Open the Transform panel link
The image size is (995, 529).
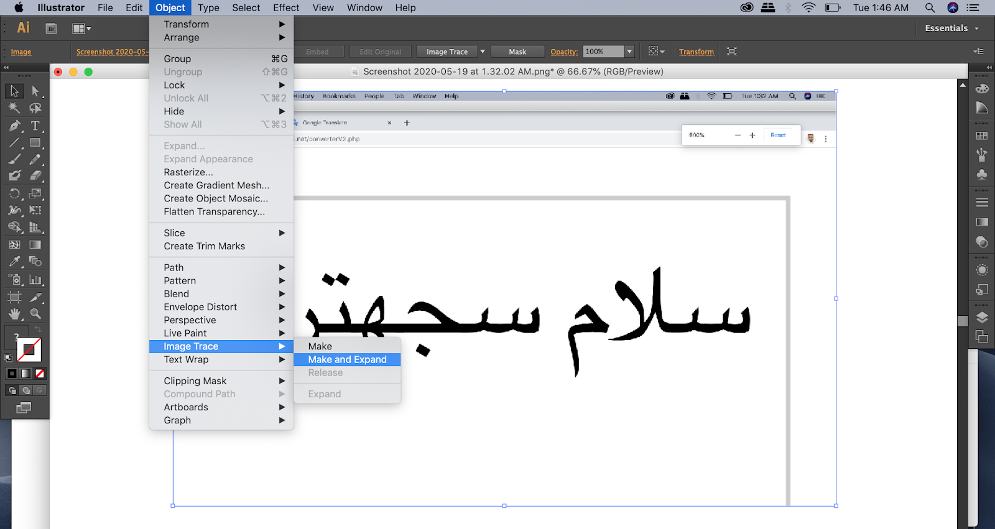[696, 52]
